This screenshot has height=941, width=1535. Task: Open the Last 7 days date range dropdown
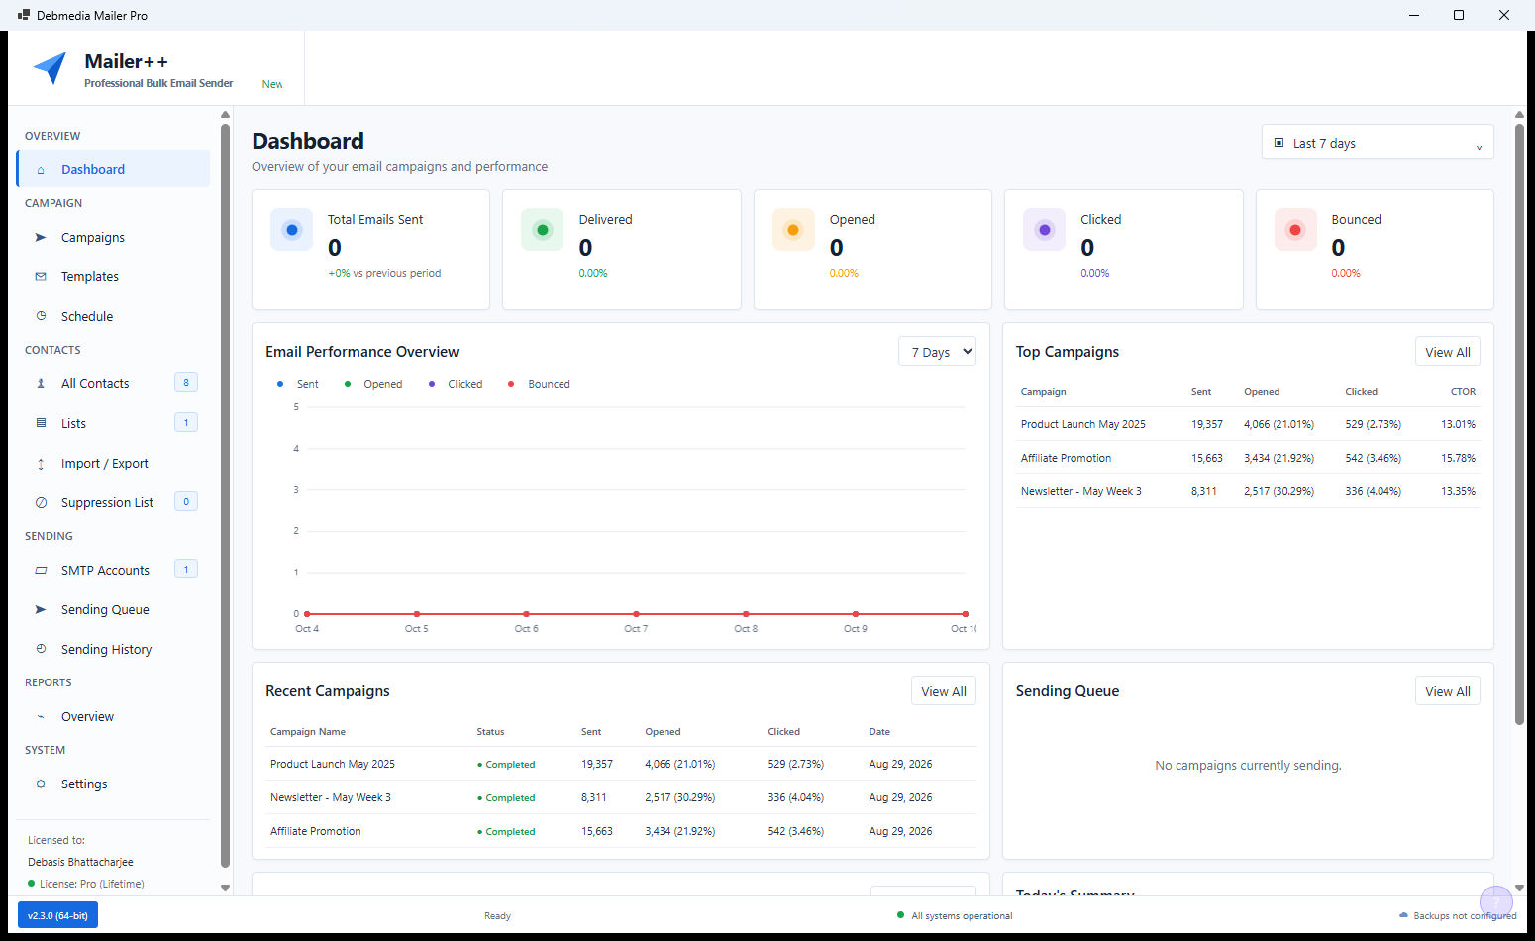point(1378,143)
